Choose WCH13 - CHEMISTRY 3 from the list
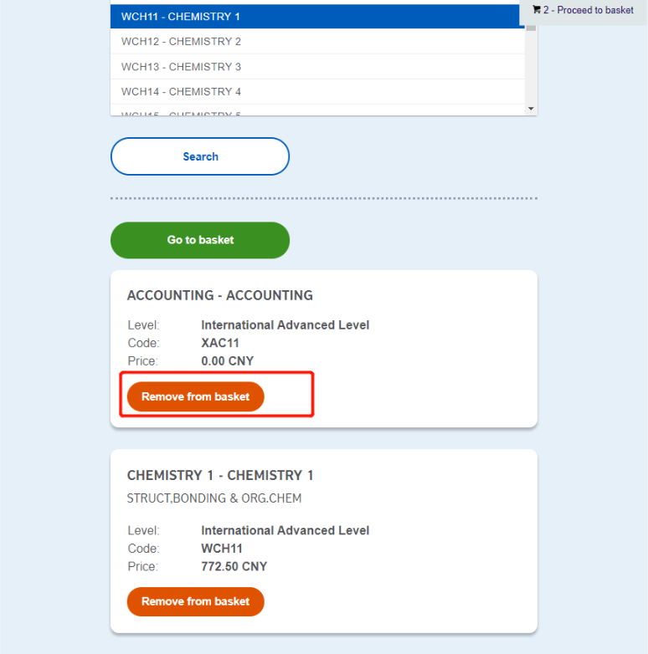The image size is (648, 654). (x=317, y=67)
